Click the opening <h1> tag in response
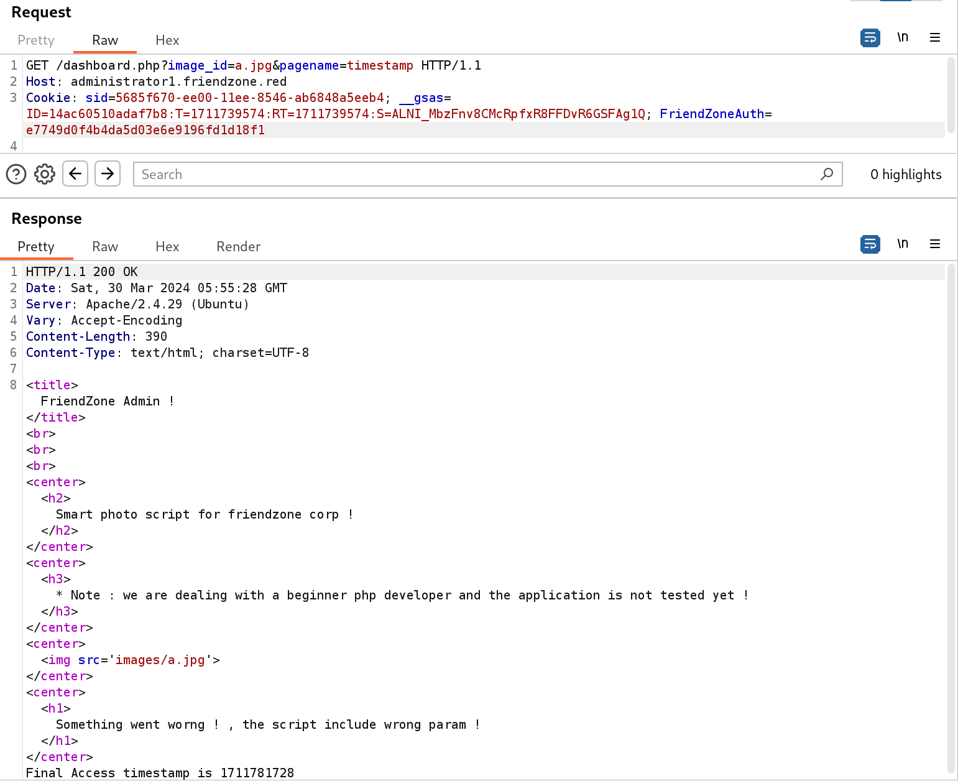Screen dimensions: 958x781 tap(56, 708)
